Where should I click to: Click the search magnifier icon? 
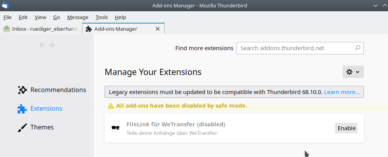pyautogui.click(x=358, y=49)
